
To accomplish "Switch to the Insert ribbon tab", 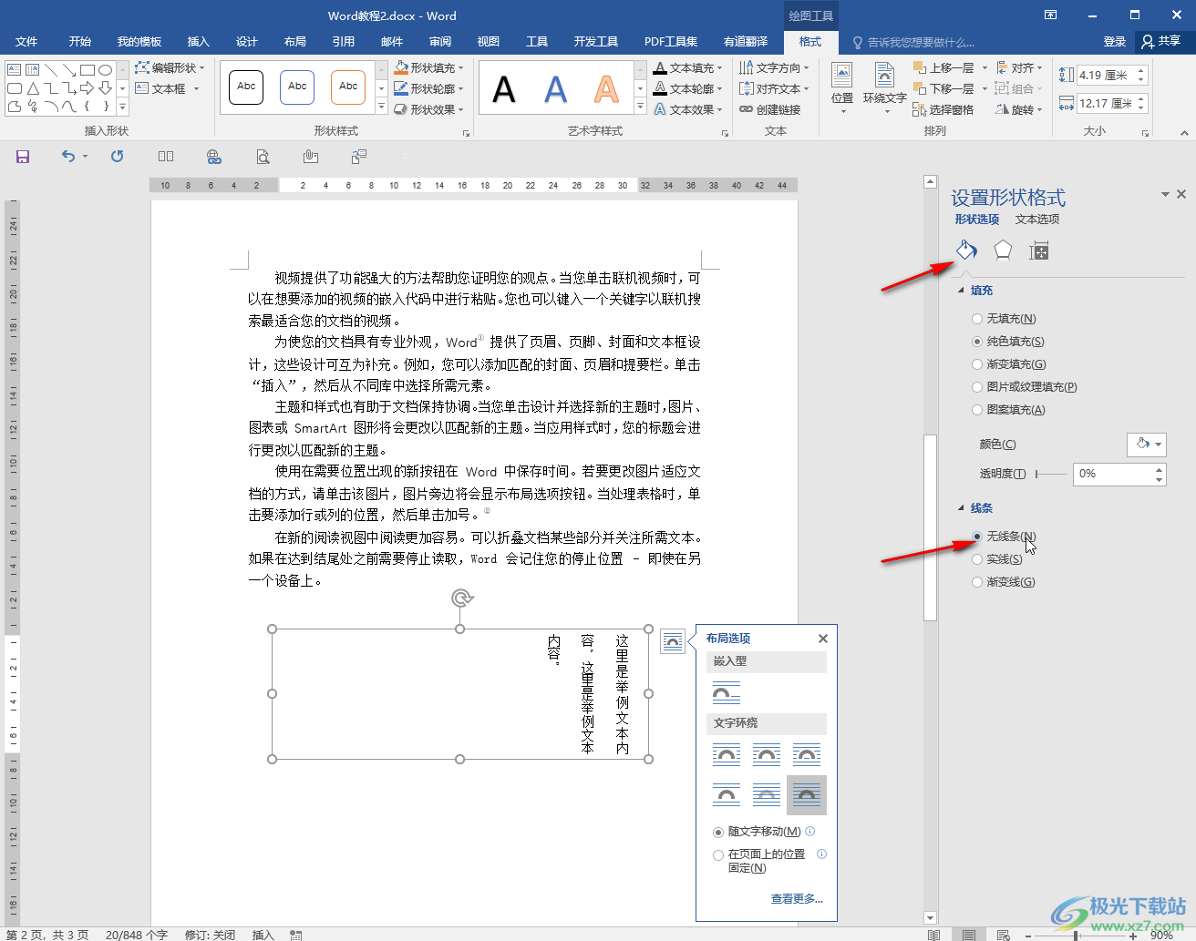I will 198,42.
